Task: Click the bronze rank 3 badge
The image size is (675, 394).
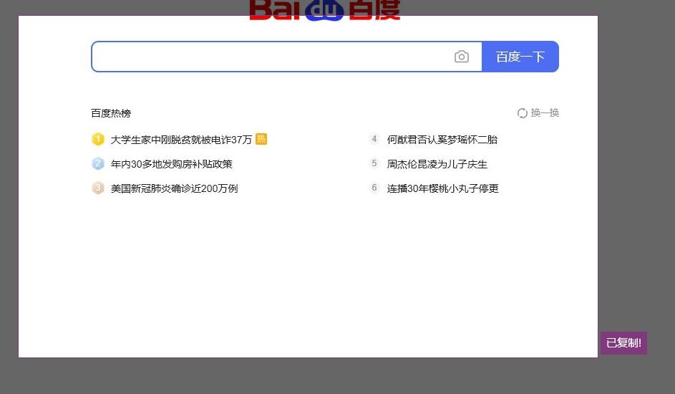Action: coord(98,188)
